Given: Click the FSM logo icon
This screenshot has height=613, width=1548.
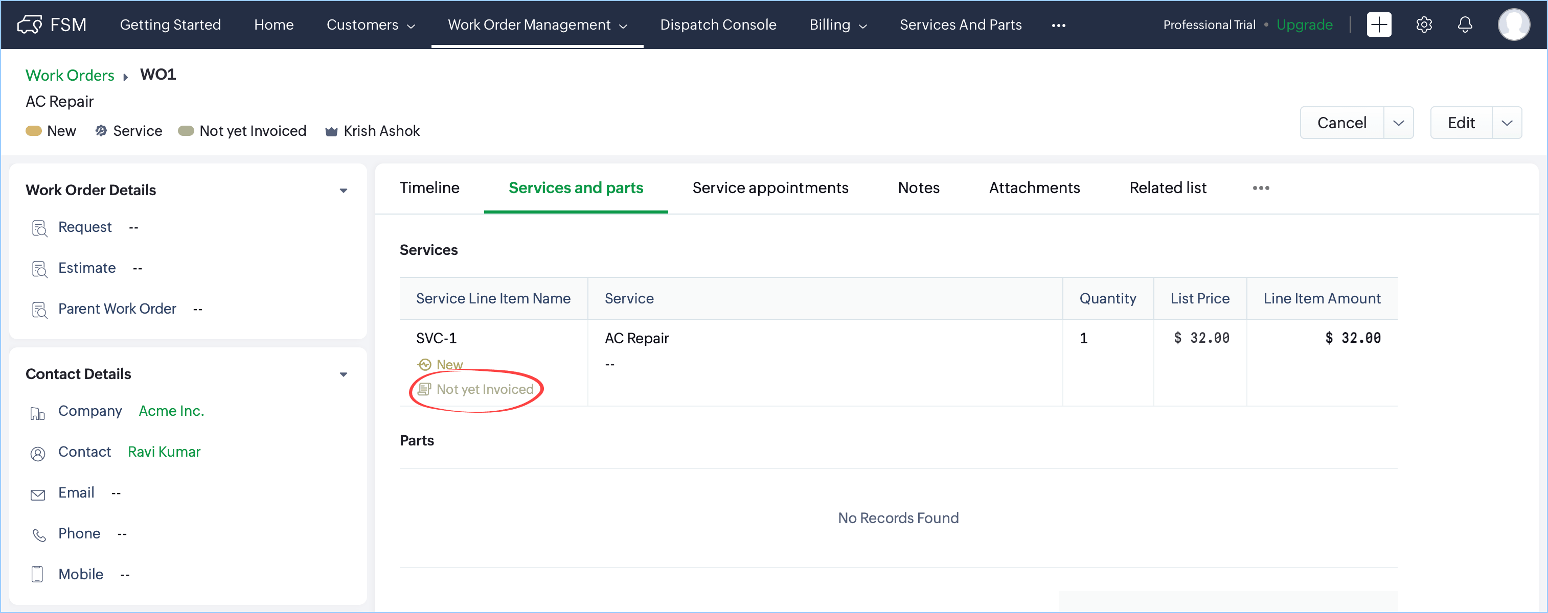Looking at the screenshot, I should click(x=29, y=25).
